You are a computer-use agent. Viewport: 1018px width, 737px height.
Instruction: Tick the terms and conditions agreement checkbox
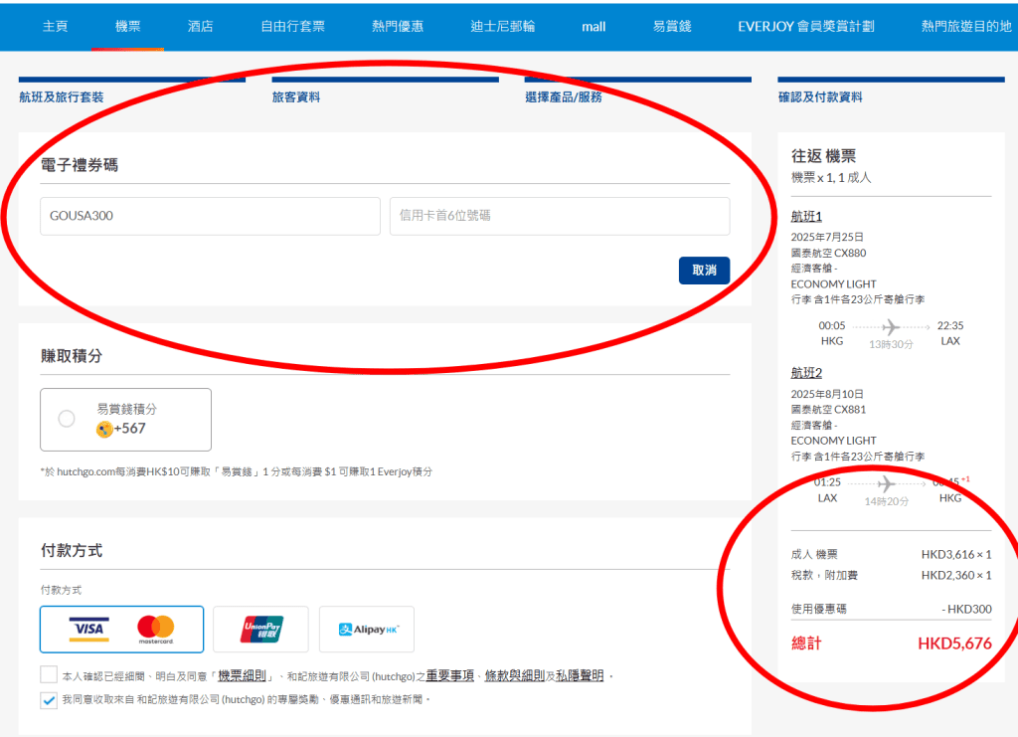pos(49,675)
